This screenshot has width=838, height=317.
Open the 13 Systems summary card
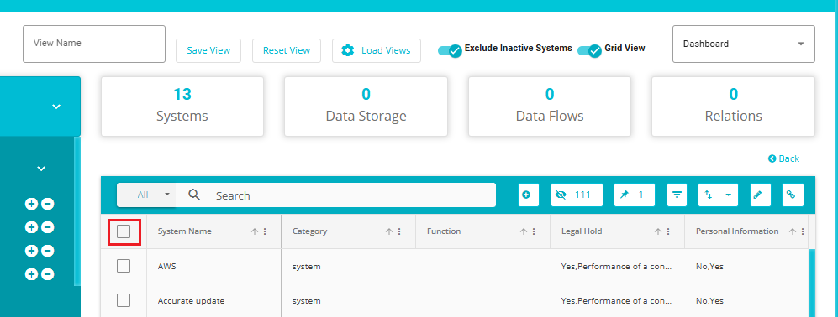tap(182, 107)
